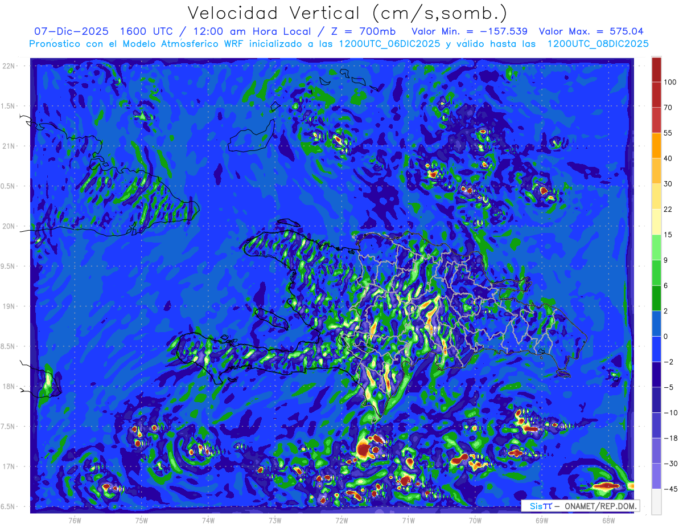Click the color bar swatch between 70 and 100
Viewport: 683px width, 528px height.
coord(656,95)
